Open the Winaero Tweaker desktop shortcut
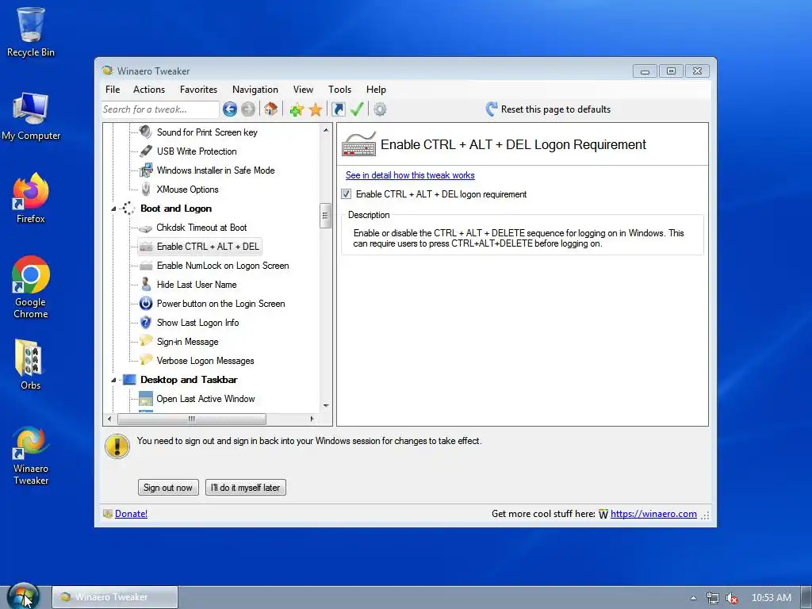812x609 pixels. 31,456
